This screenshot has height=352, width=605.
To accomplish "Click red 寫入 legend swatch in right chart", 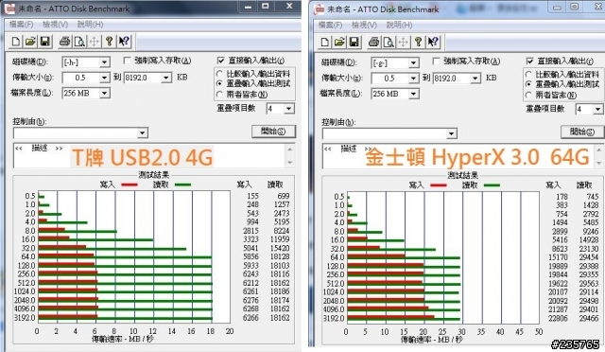I will click(x=438, y=185).
